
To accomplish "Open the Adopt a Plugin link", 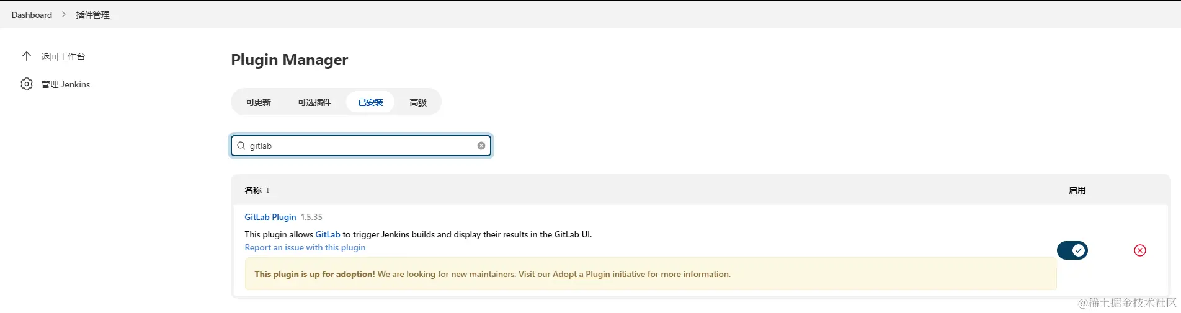I will (x=581, y=274).
